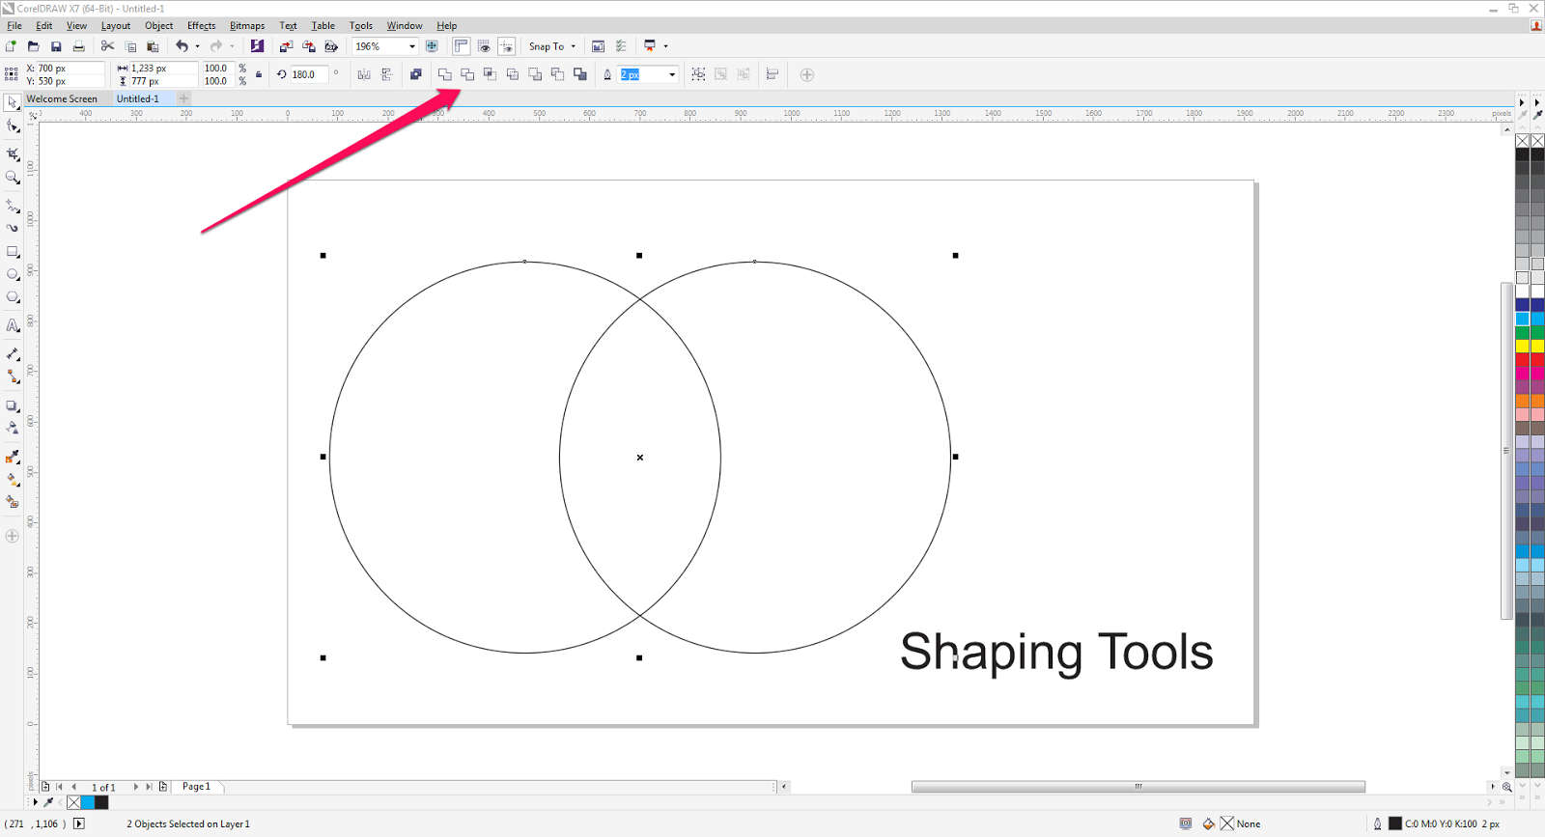Click the Back Minus Front button
The image size is (1545, 837).
(x=557, y=74)
